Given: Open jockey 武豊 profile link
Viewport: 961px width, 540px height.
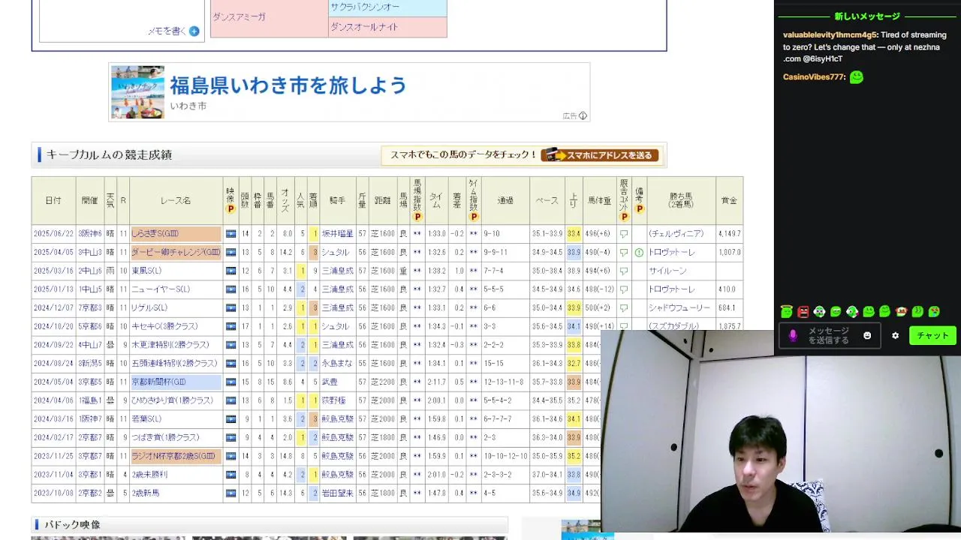Looking at the screenshot, I should coord(330,382).
